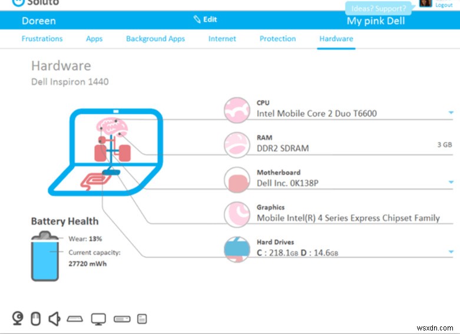Screen dimensions: 460x334
Task: Click the 3 GB RAM value
Action: (x=445, y=145)
